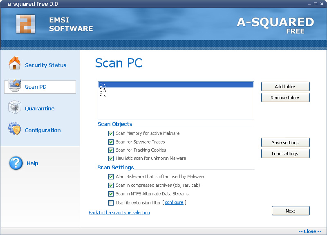The image size is (327, 235).
Task: Turn off Heuristic scan for unknown Malware
Action: click(111, 158)
